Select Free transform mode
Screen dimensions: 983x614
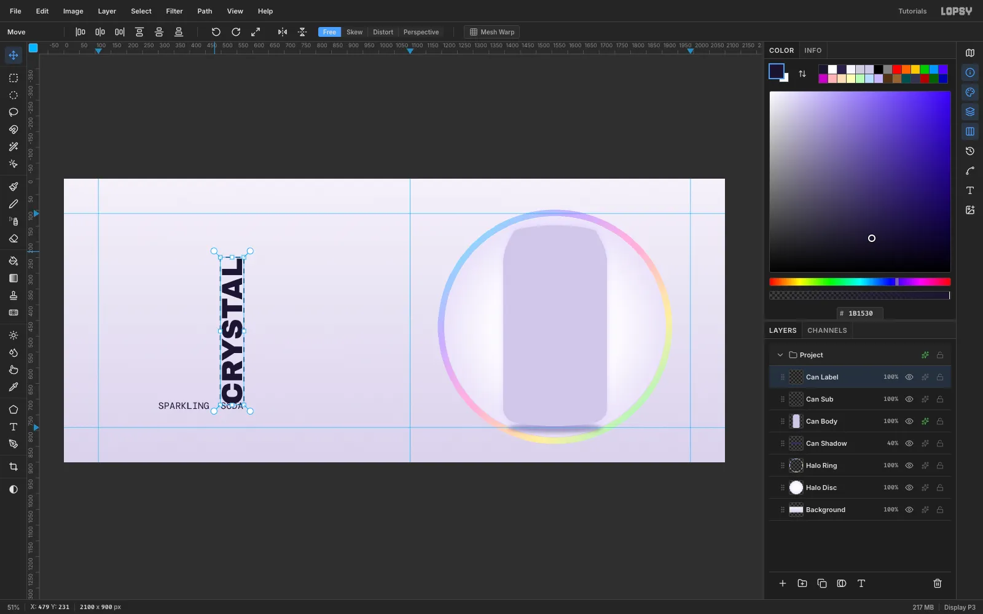tap(329, 32)
